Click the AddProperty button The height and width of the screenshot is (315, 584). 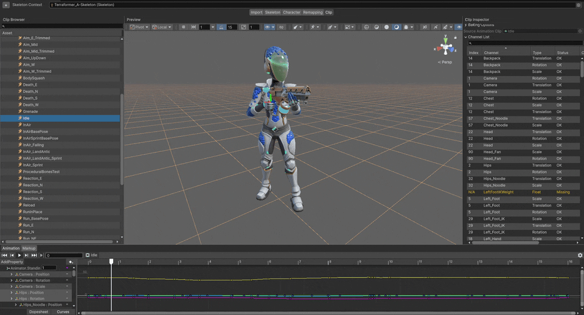pyautogui.click(x=12, y=262)
